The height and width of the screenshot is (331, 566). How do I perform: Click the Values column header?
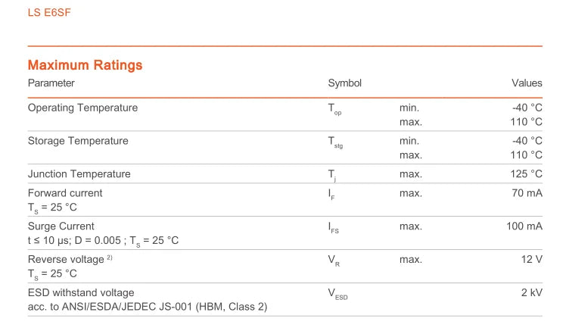527,83
